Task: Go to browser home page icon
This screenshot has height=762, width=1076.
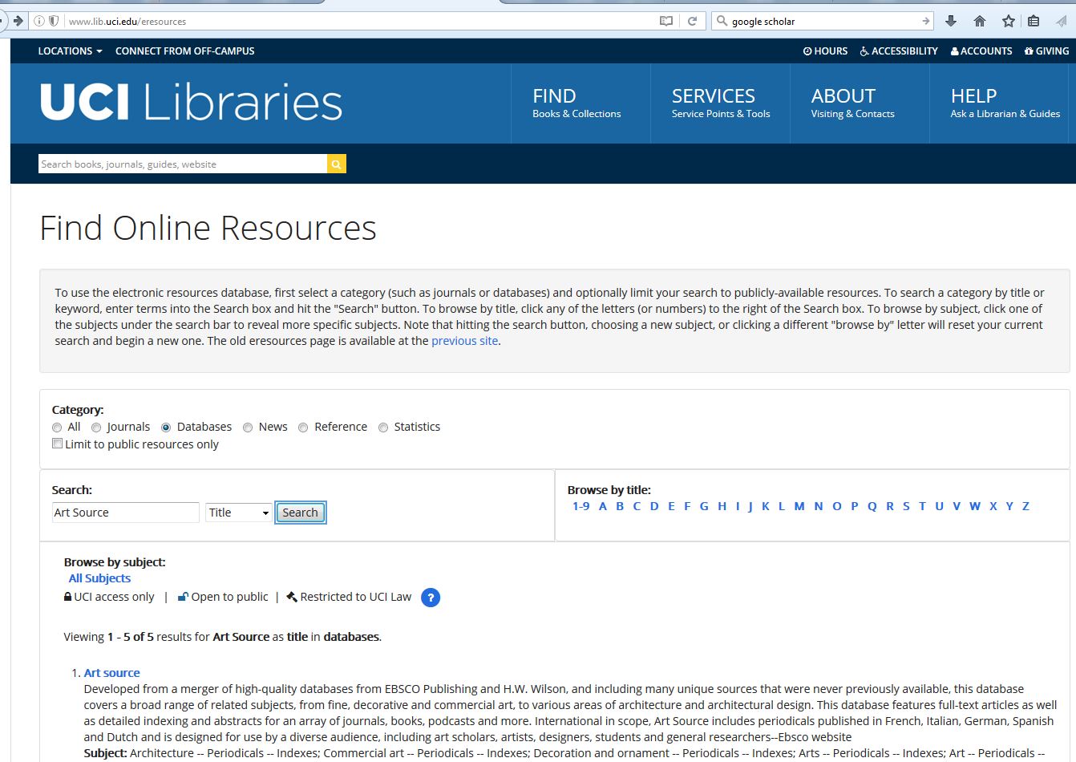Action: [979, 21]
